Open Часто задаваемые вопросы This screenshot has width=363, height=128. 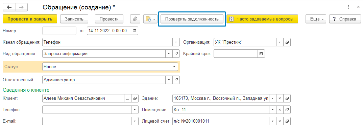pos(262,19)
